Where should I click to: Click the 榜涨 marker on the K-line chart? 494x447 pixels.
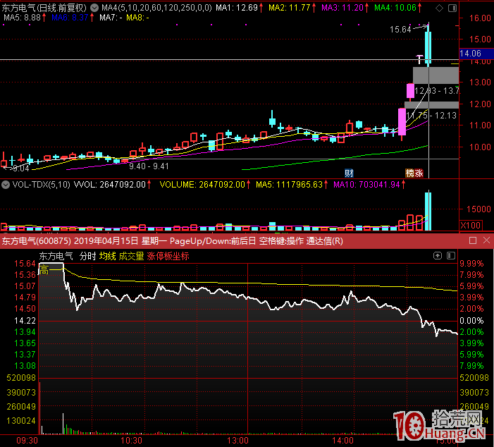414,173
